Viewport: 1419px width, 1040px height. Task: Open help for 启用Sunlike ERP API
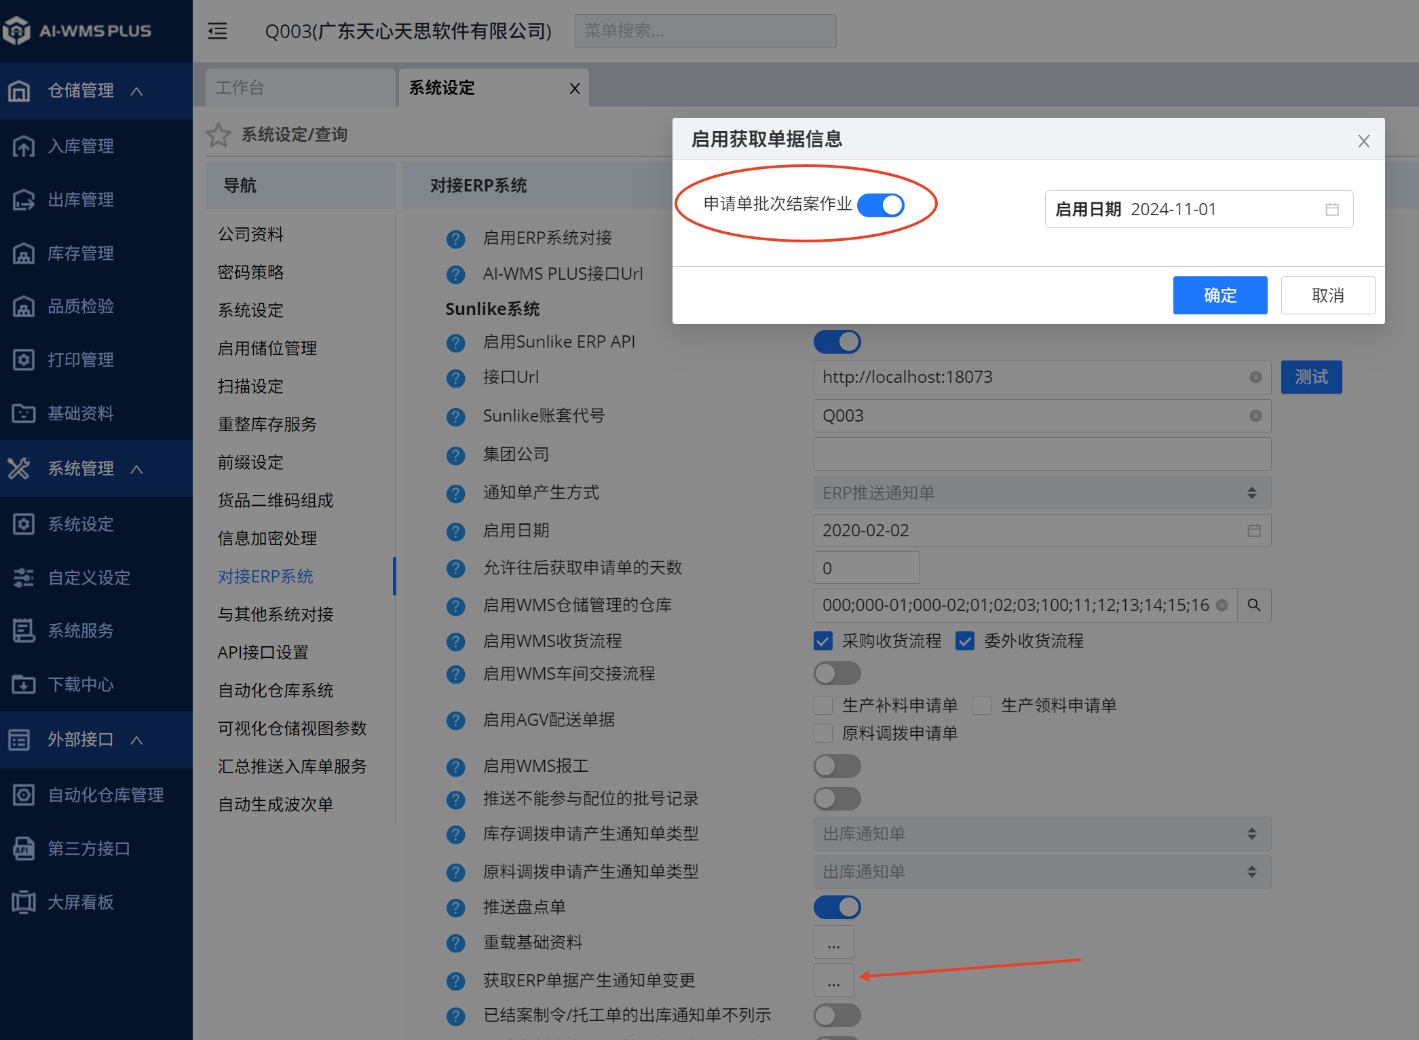[x=455, y=343]
